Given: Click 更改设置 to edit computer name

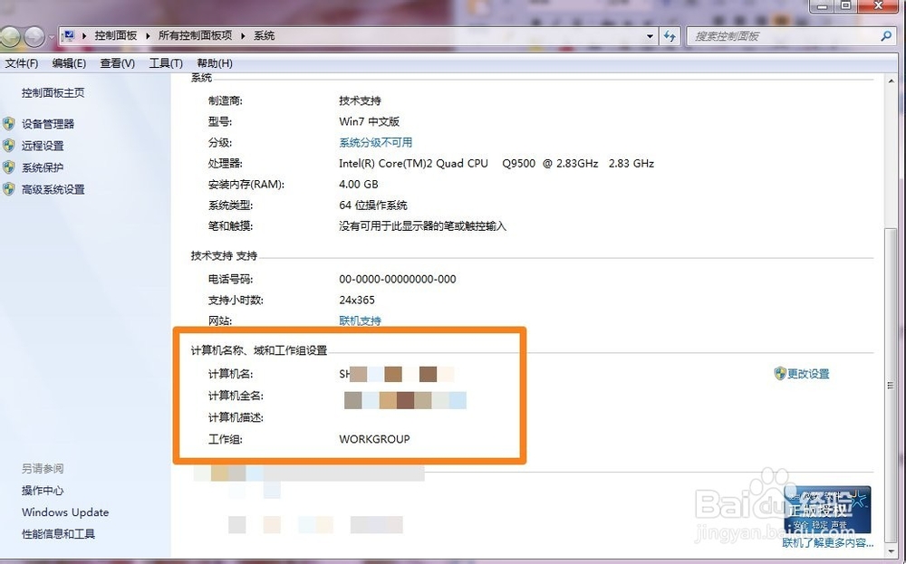Looking at the screenshot, I should point(806,373).
